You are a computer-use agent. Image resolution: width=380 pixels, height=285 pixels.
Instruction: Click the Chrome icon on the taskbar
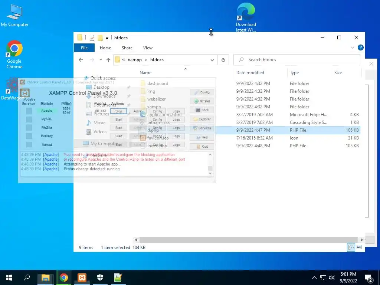[x=64, y=278]
